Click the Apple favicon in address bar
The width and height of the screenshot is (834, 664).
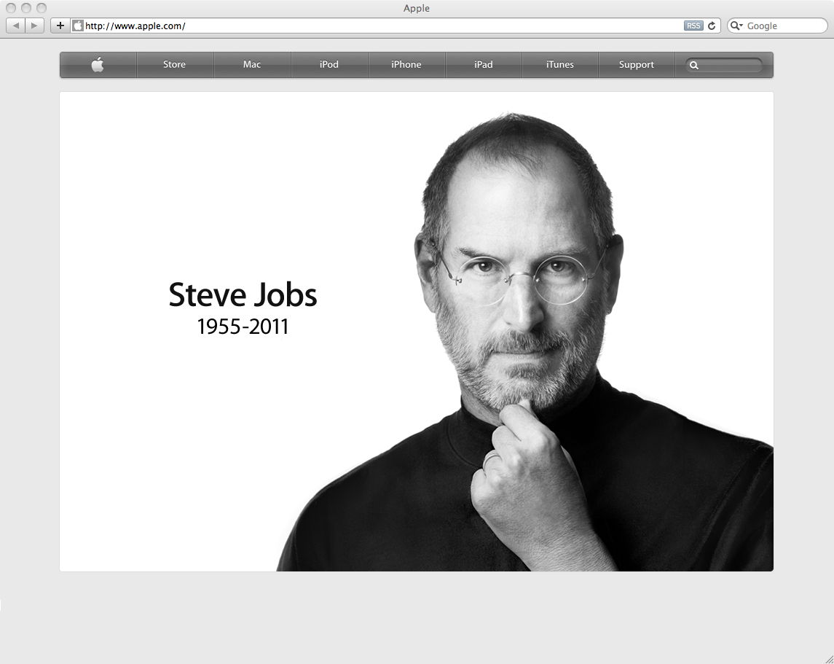tap(78, 26)
